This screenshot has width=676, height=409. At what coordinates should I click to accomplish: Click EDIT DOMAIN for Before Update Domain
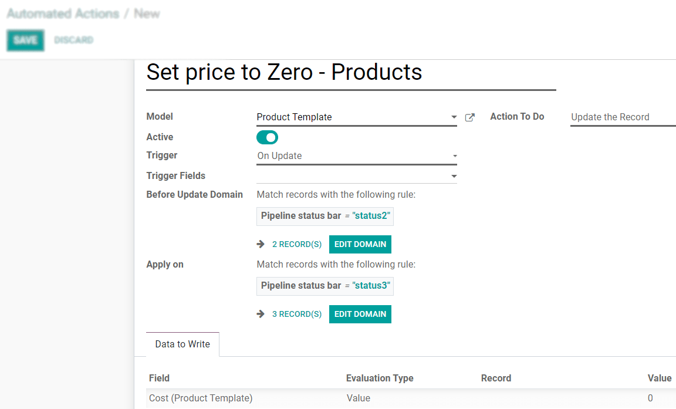pos(360,244)
